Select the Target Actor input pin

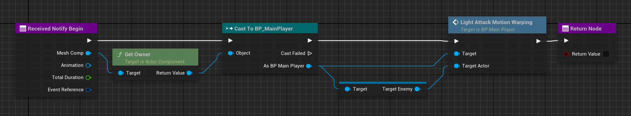[457, 66]
